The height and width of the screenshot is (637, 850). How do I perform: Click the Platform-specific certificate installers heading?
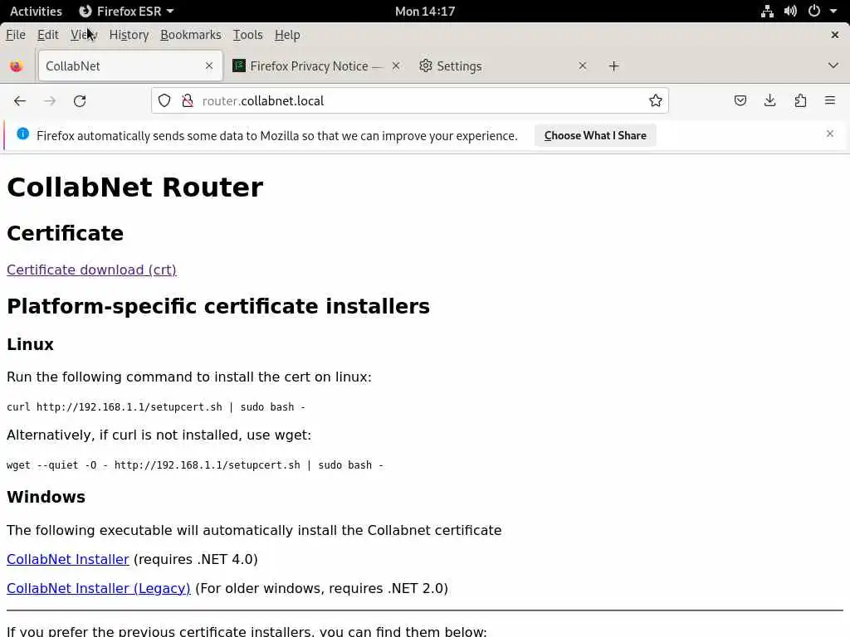(x=218, y=307)
